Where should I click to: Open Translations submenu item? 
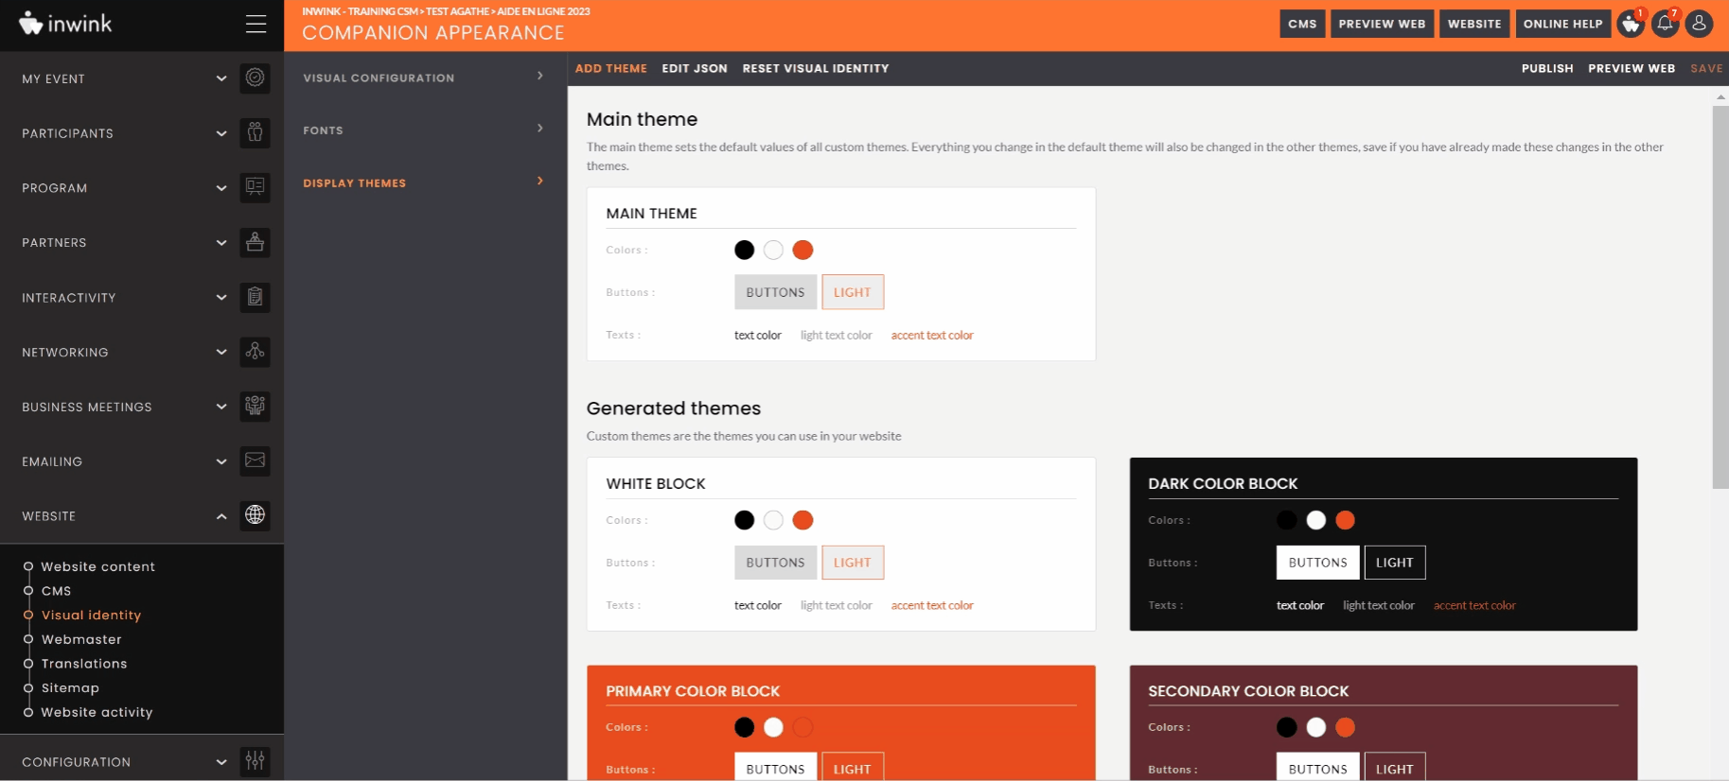point(84,664)
